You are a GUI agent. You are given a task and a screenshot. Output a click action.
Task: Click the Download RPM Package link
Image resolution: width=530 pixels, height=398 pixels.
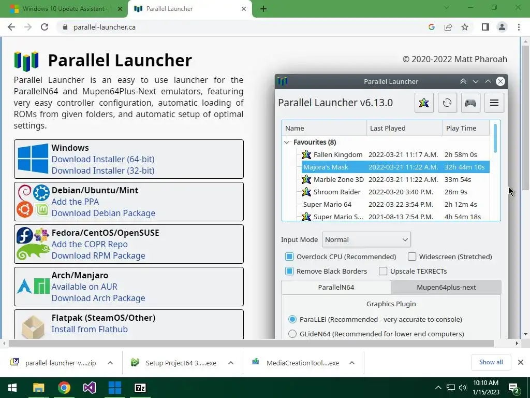pyautogui.click(x=98, y=255)
